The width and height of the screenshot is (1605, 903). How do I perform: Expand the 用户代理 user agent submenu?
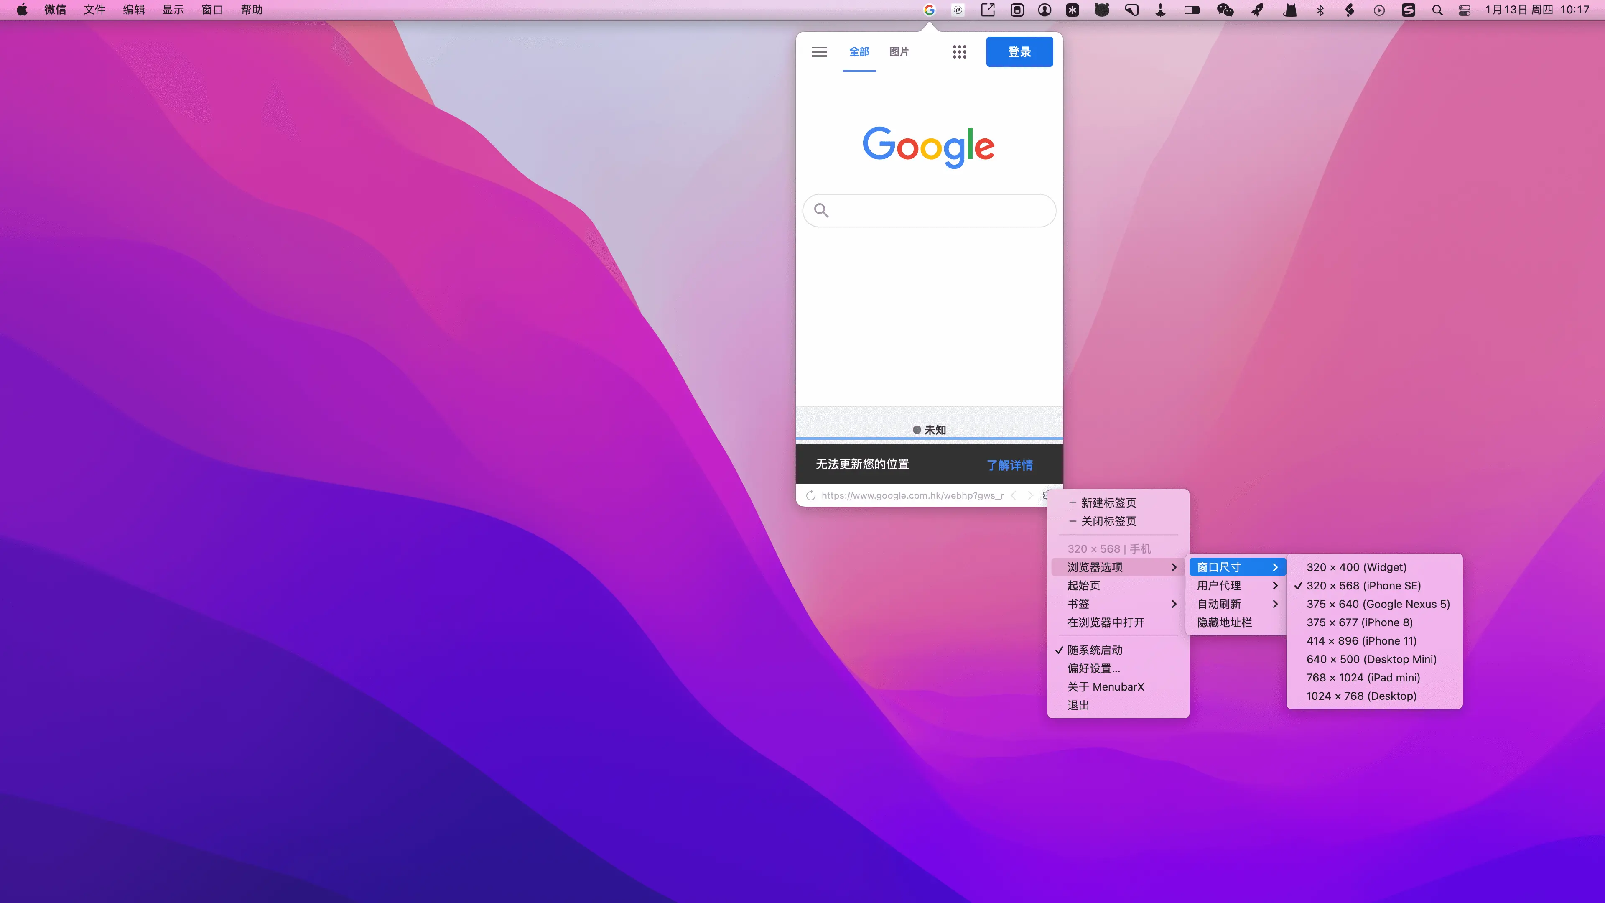pos(1237,586)
